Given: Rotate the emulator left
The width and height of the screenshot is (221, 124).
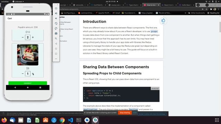Looking at the screenshot, I should point(56,23).
